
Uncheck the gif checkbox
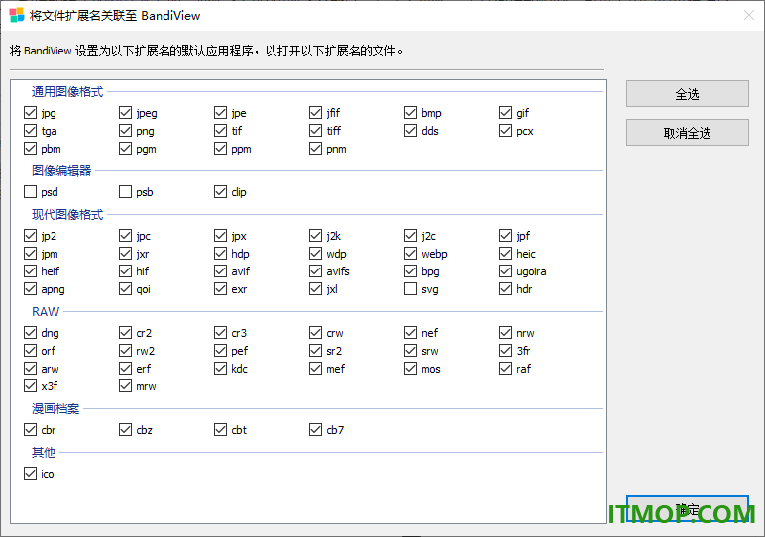coord(506,113)
